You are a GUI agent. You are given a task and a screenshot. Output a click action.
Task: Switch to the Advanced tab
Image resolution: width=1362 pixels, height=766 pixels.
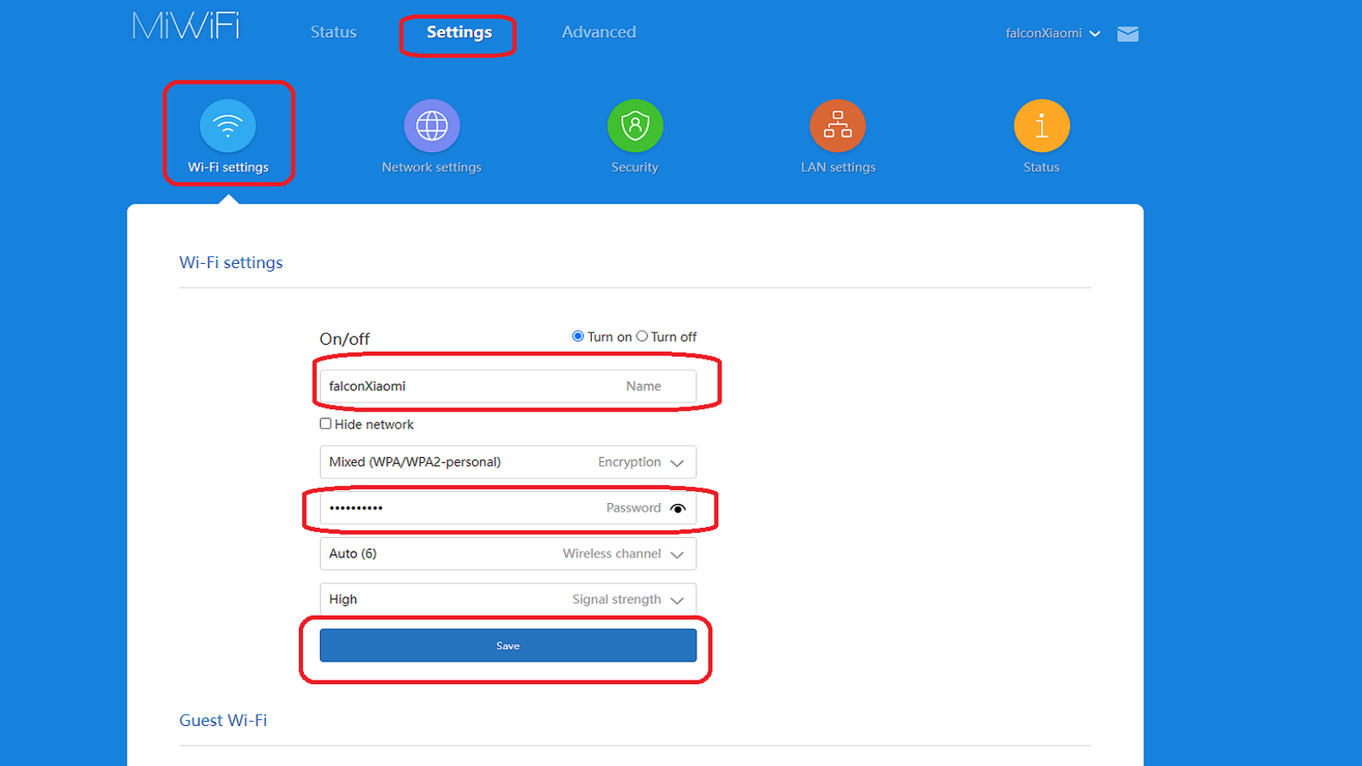click(x=599, y=32)
